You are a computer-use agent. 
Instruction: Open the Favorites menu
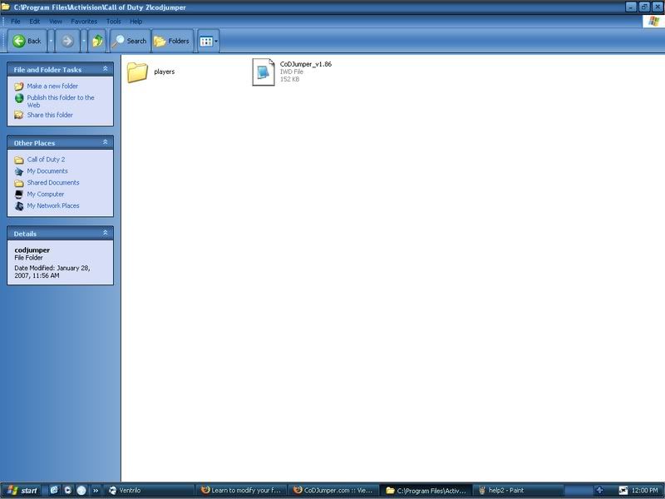tap(84, 21)
